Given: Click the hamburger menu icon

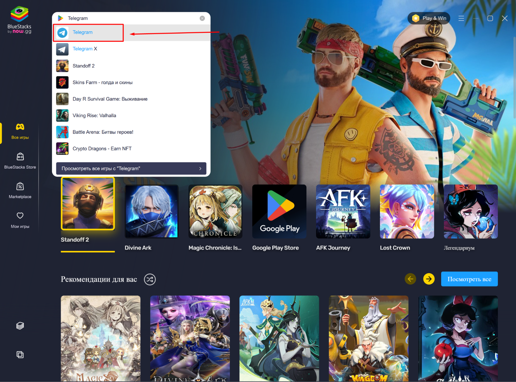Looking at the screenshot, I should coord(462,18).
